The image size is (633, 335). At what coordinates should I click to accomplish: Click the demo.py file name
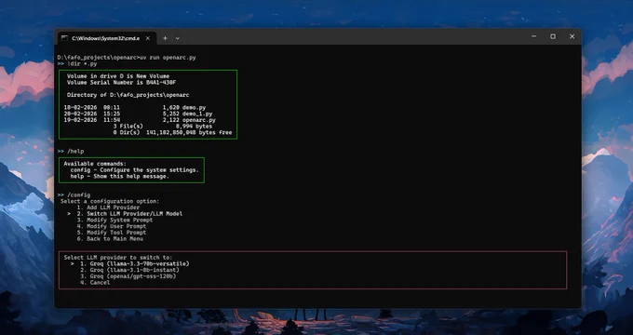coord(195,107)
